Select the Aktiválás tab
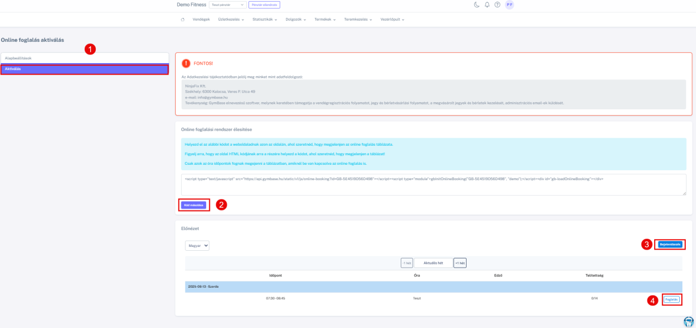Screen dimensions: 696x328 [85, 69]
